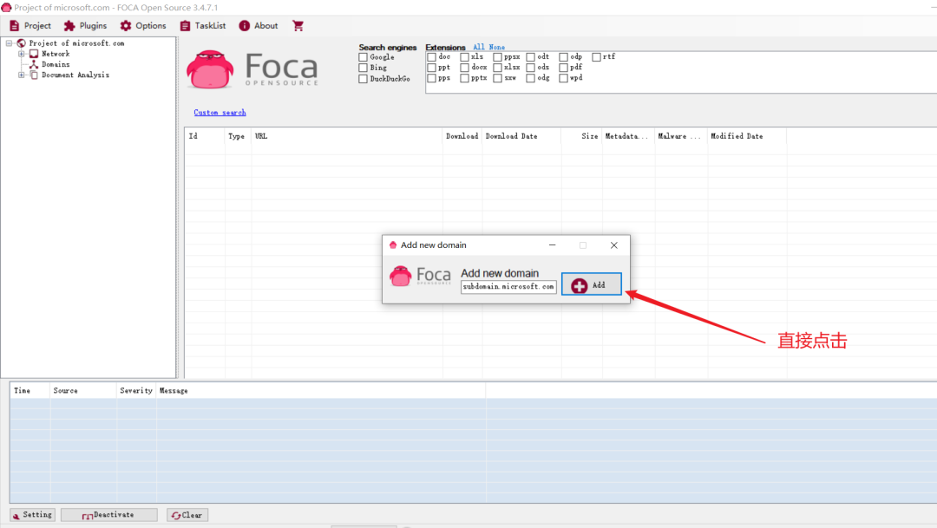Sort by the Modified Date column header
This screenshot has height=528, width=937.
click(x=747, y=136)
